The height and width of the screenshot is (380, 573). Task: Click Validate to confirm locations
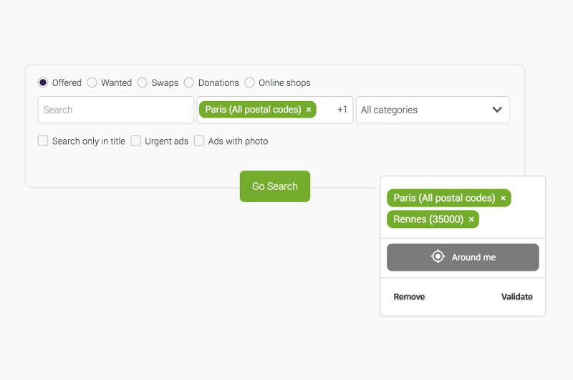[516, 297]
